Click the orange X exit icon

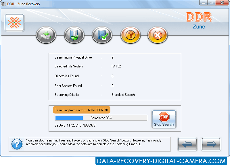tap(158, 35)
